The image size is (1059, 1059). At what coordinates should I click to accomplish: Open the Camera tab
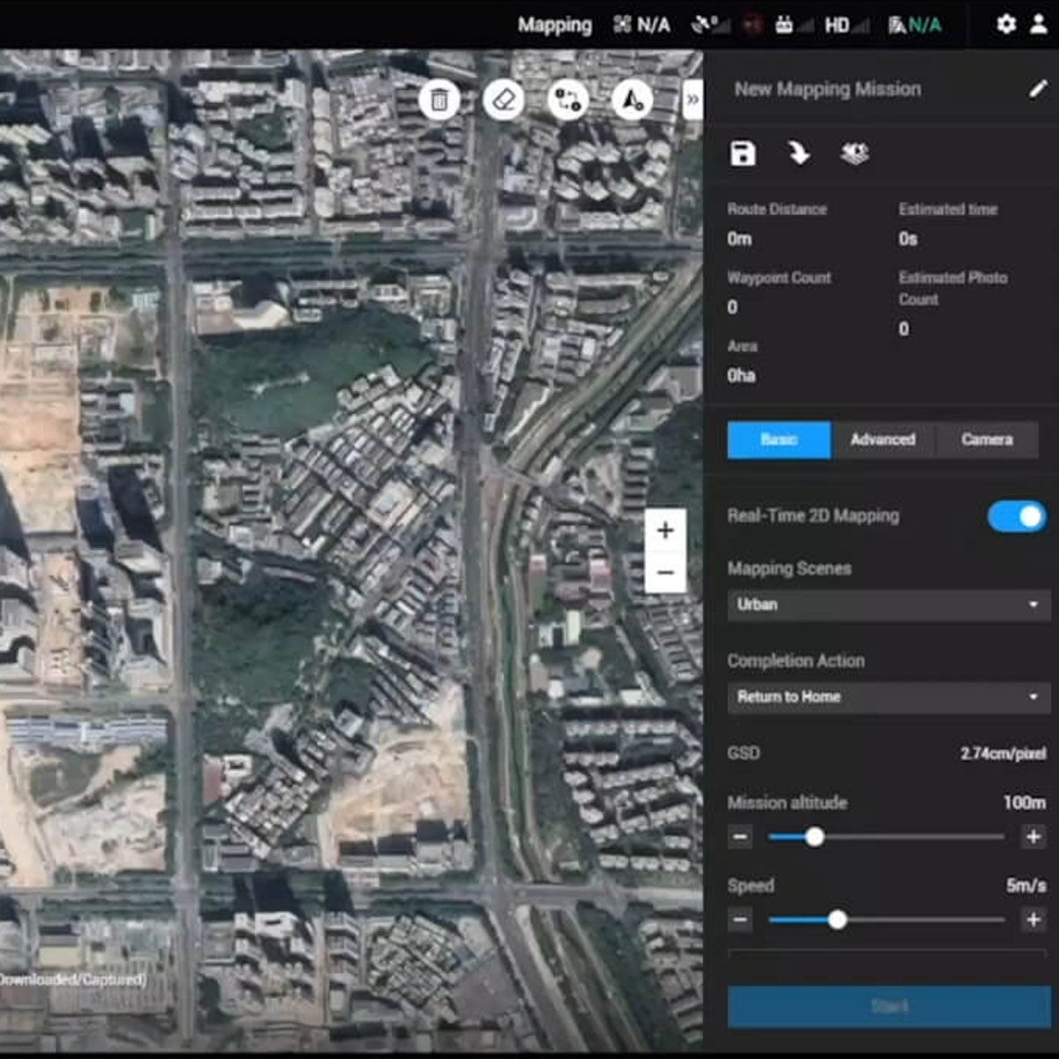tap(987, 439)
